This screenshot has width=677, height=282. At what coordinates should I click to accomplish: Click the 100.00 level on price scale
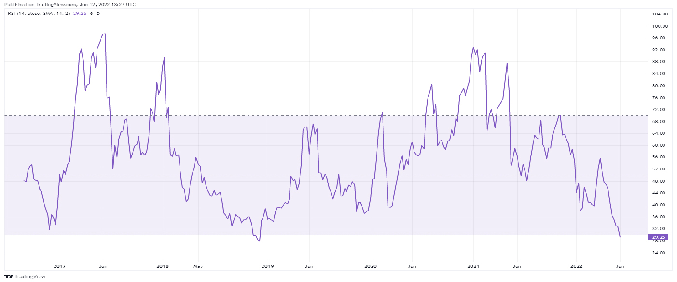[x=659, y=26]
